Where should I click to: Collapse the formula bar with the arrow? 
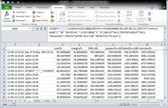tap(165, 29)
